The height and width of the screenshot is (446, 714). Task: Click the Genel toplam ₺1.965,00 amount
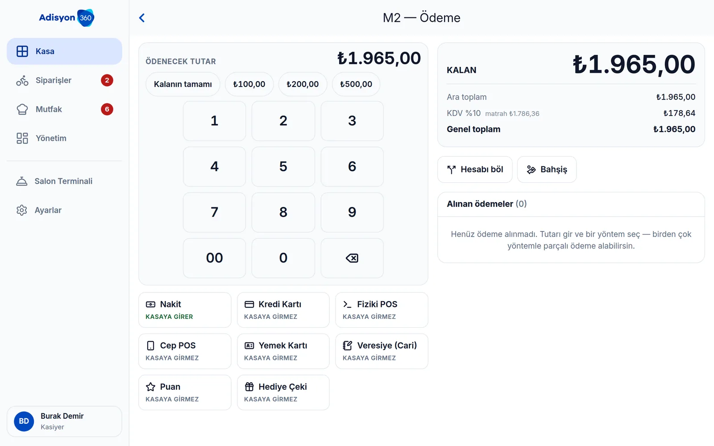674,129
